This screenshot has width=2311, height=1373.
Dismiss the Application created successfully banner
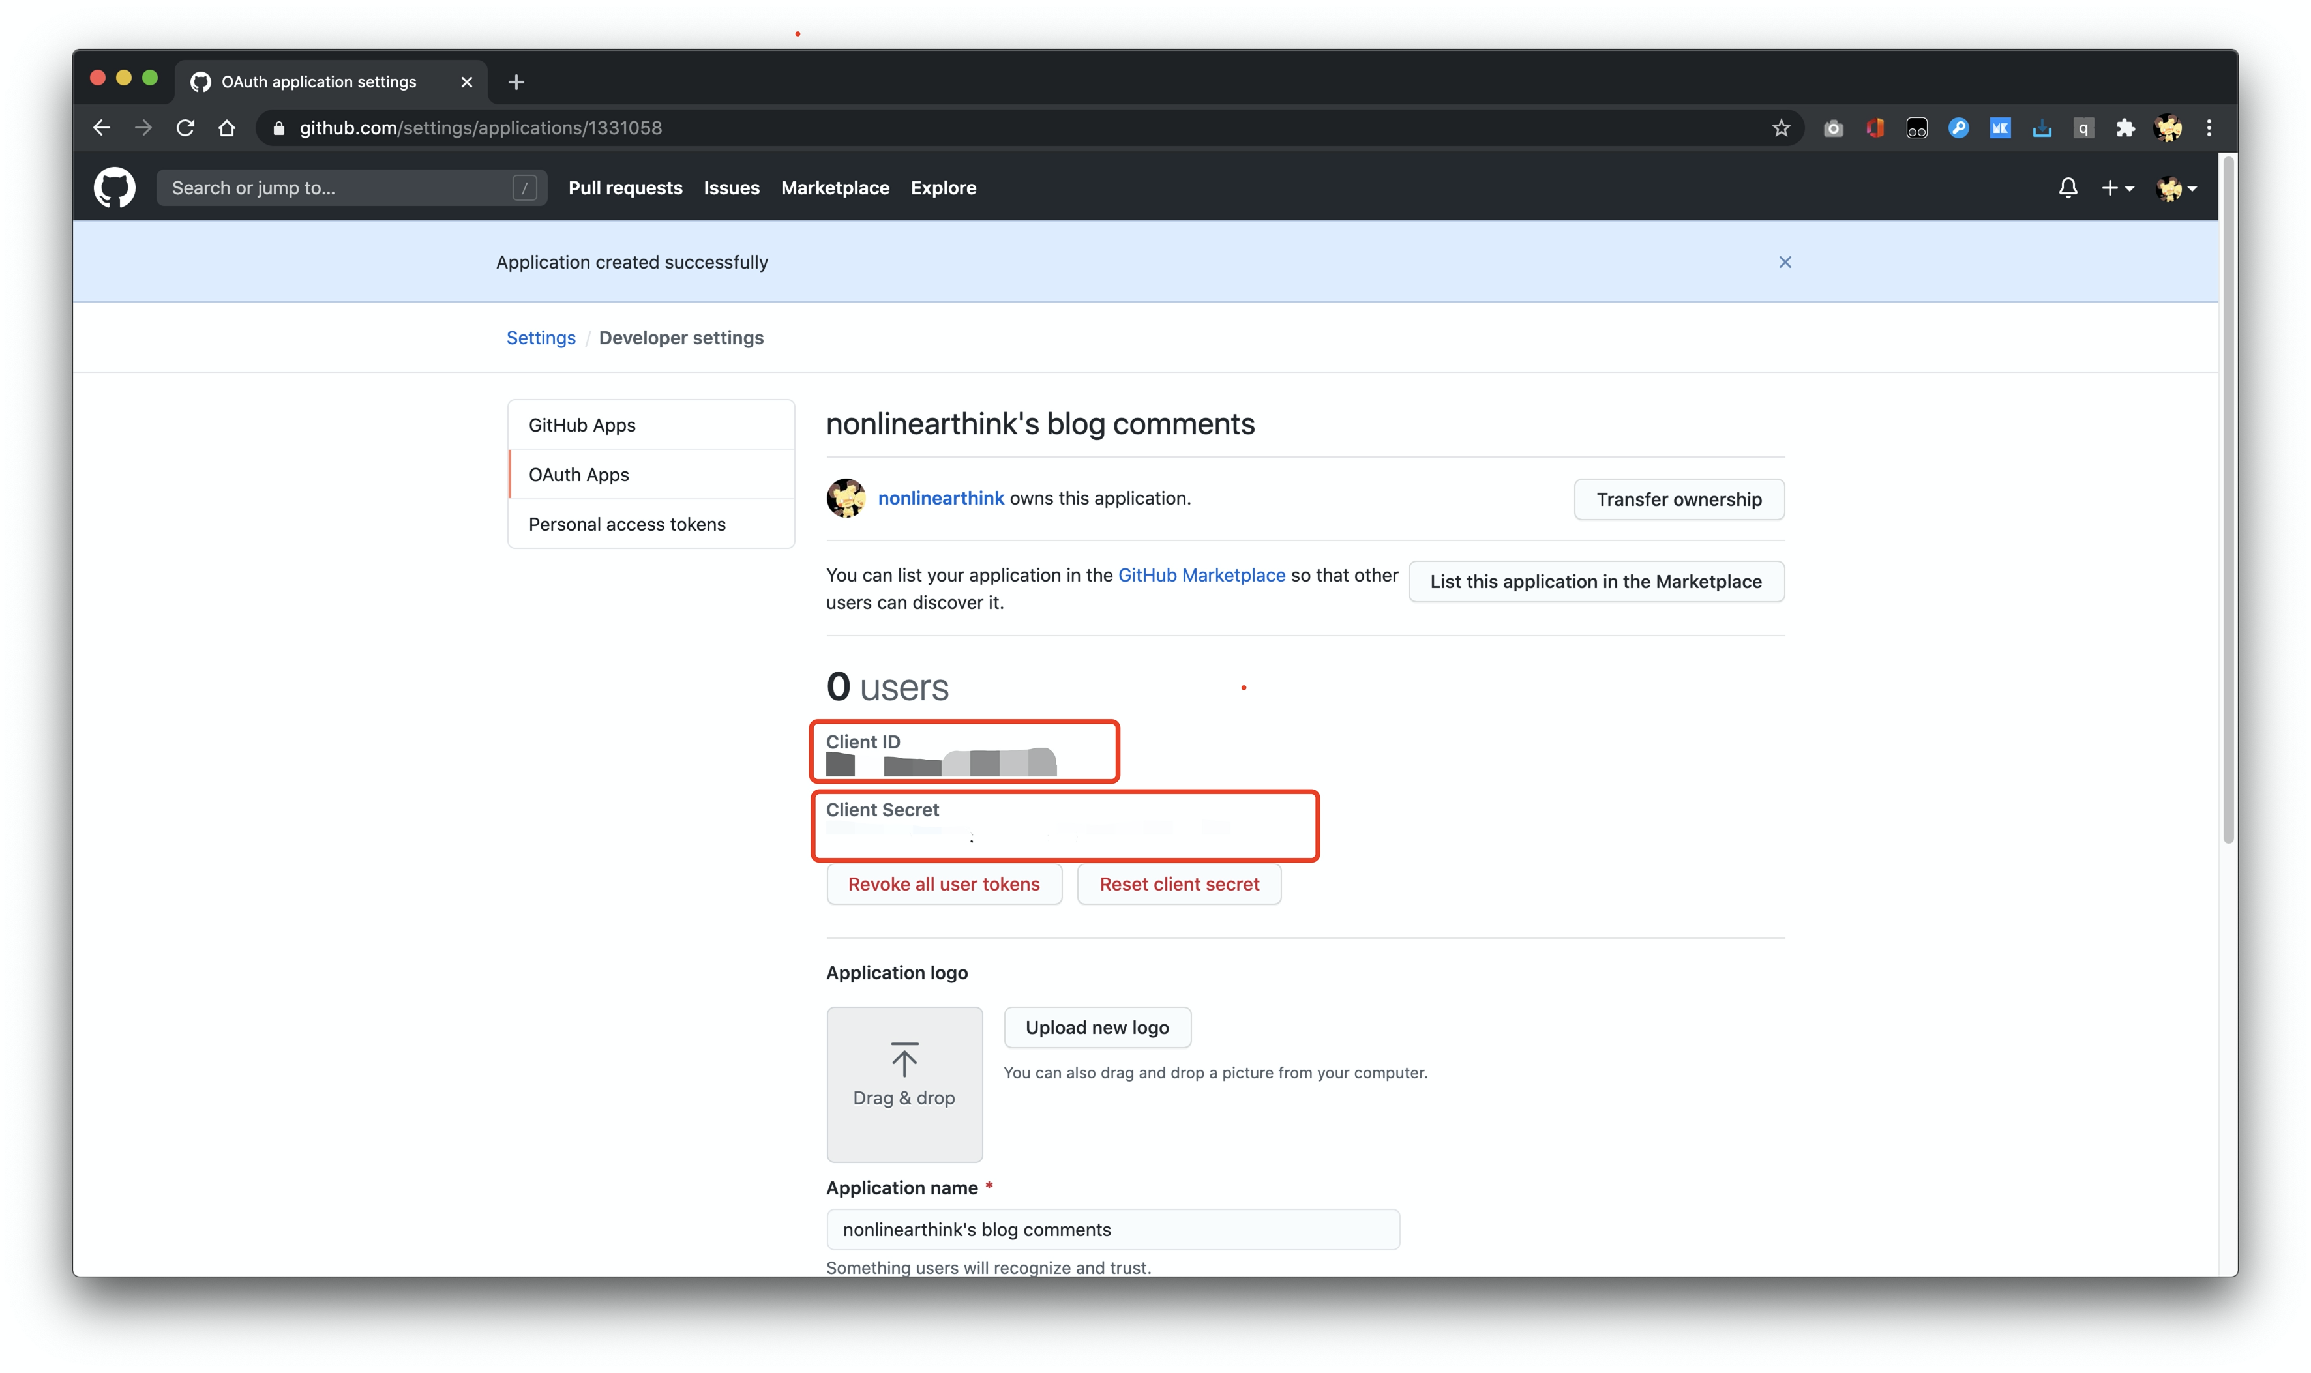tap(1785, 262)
